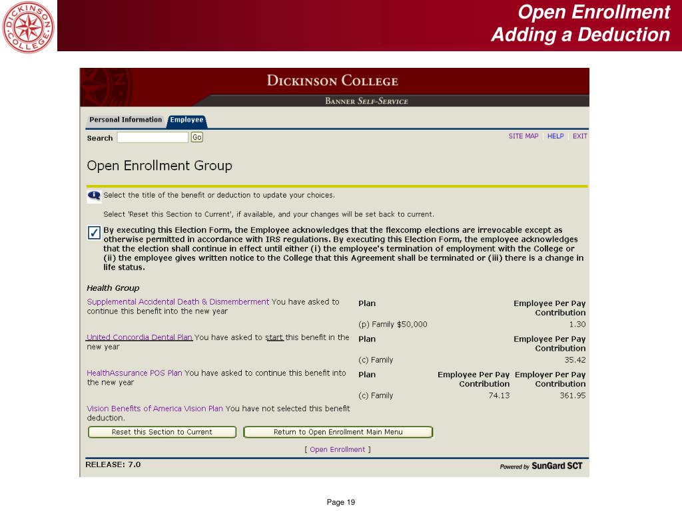Focus the Search input field
The width and height of the screenshot is (682, 511).
153,137
